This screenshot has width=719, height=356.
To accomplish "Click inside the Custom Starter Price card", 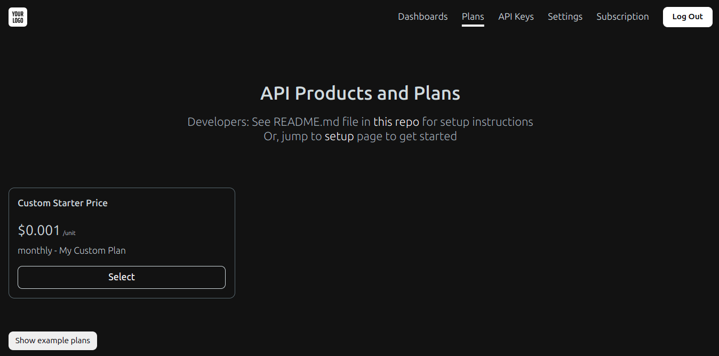I will coord(122,242).
